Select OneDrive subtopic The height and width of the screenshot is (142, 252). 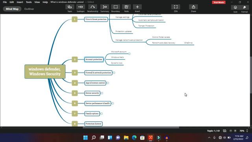[x=188, y=43]
